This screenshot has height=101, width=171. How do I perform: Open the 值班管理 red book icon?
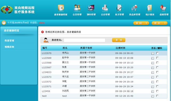pyautogui.click(x=163, y=8)
